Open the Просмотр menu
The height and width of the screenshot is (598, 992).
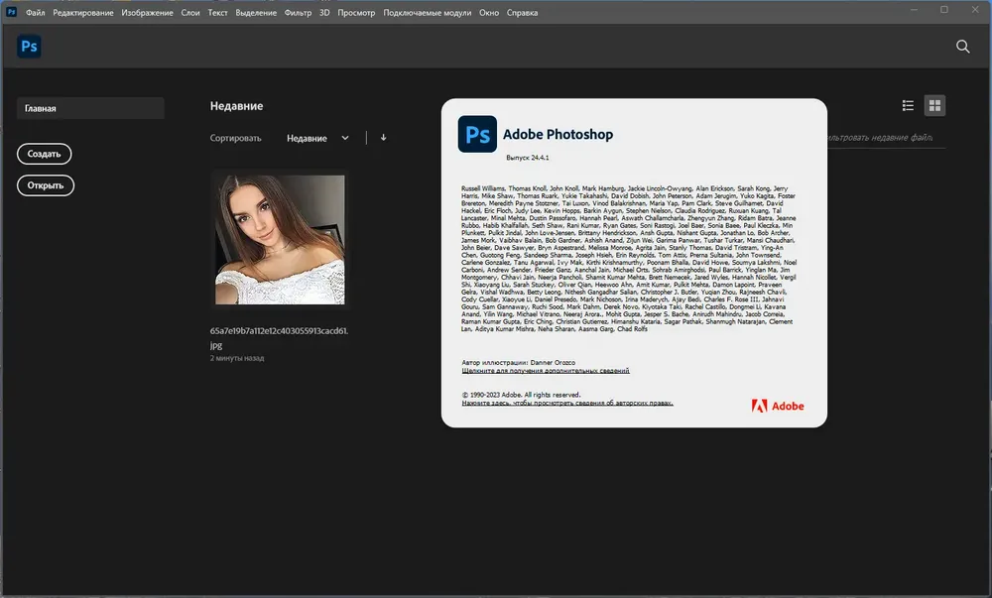point(356,13)
